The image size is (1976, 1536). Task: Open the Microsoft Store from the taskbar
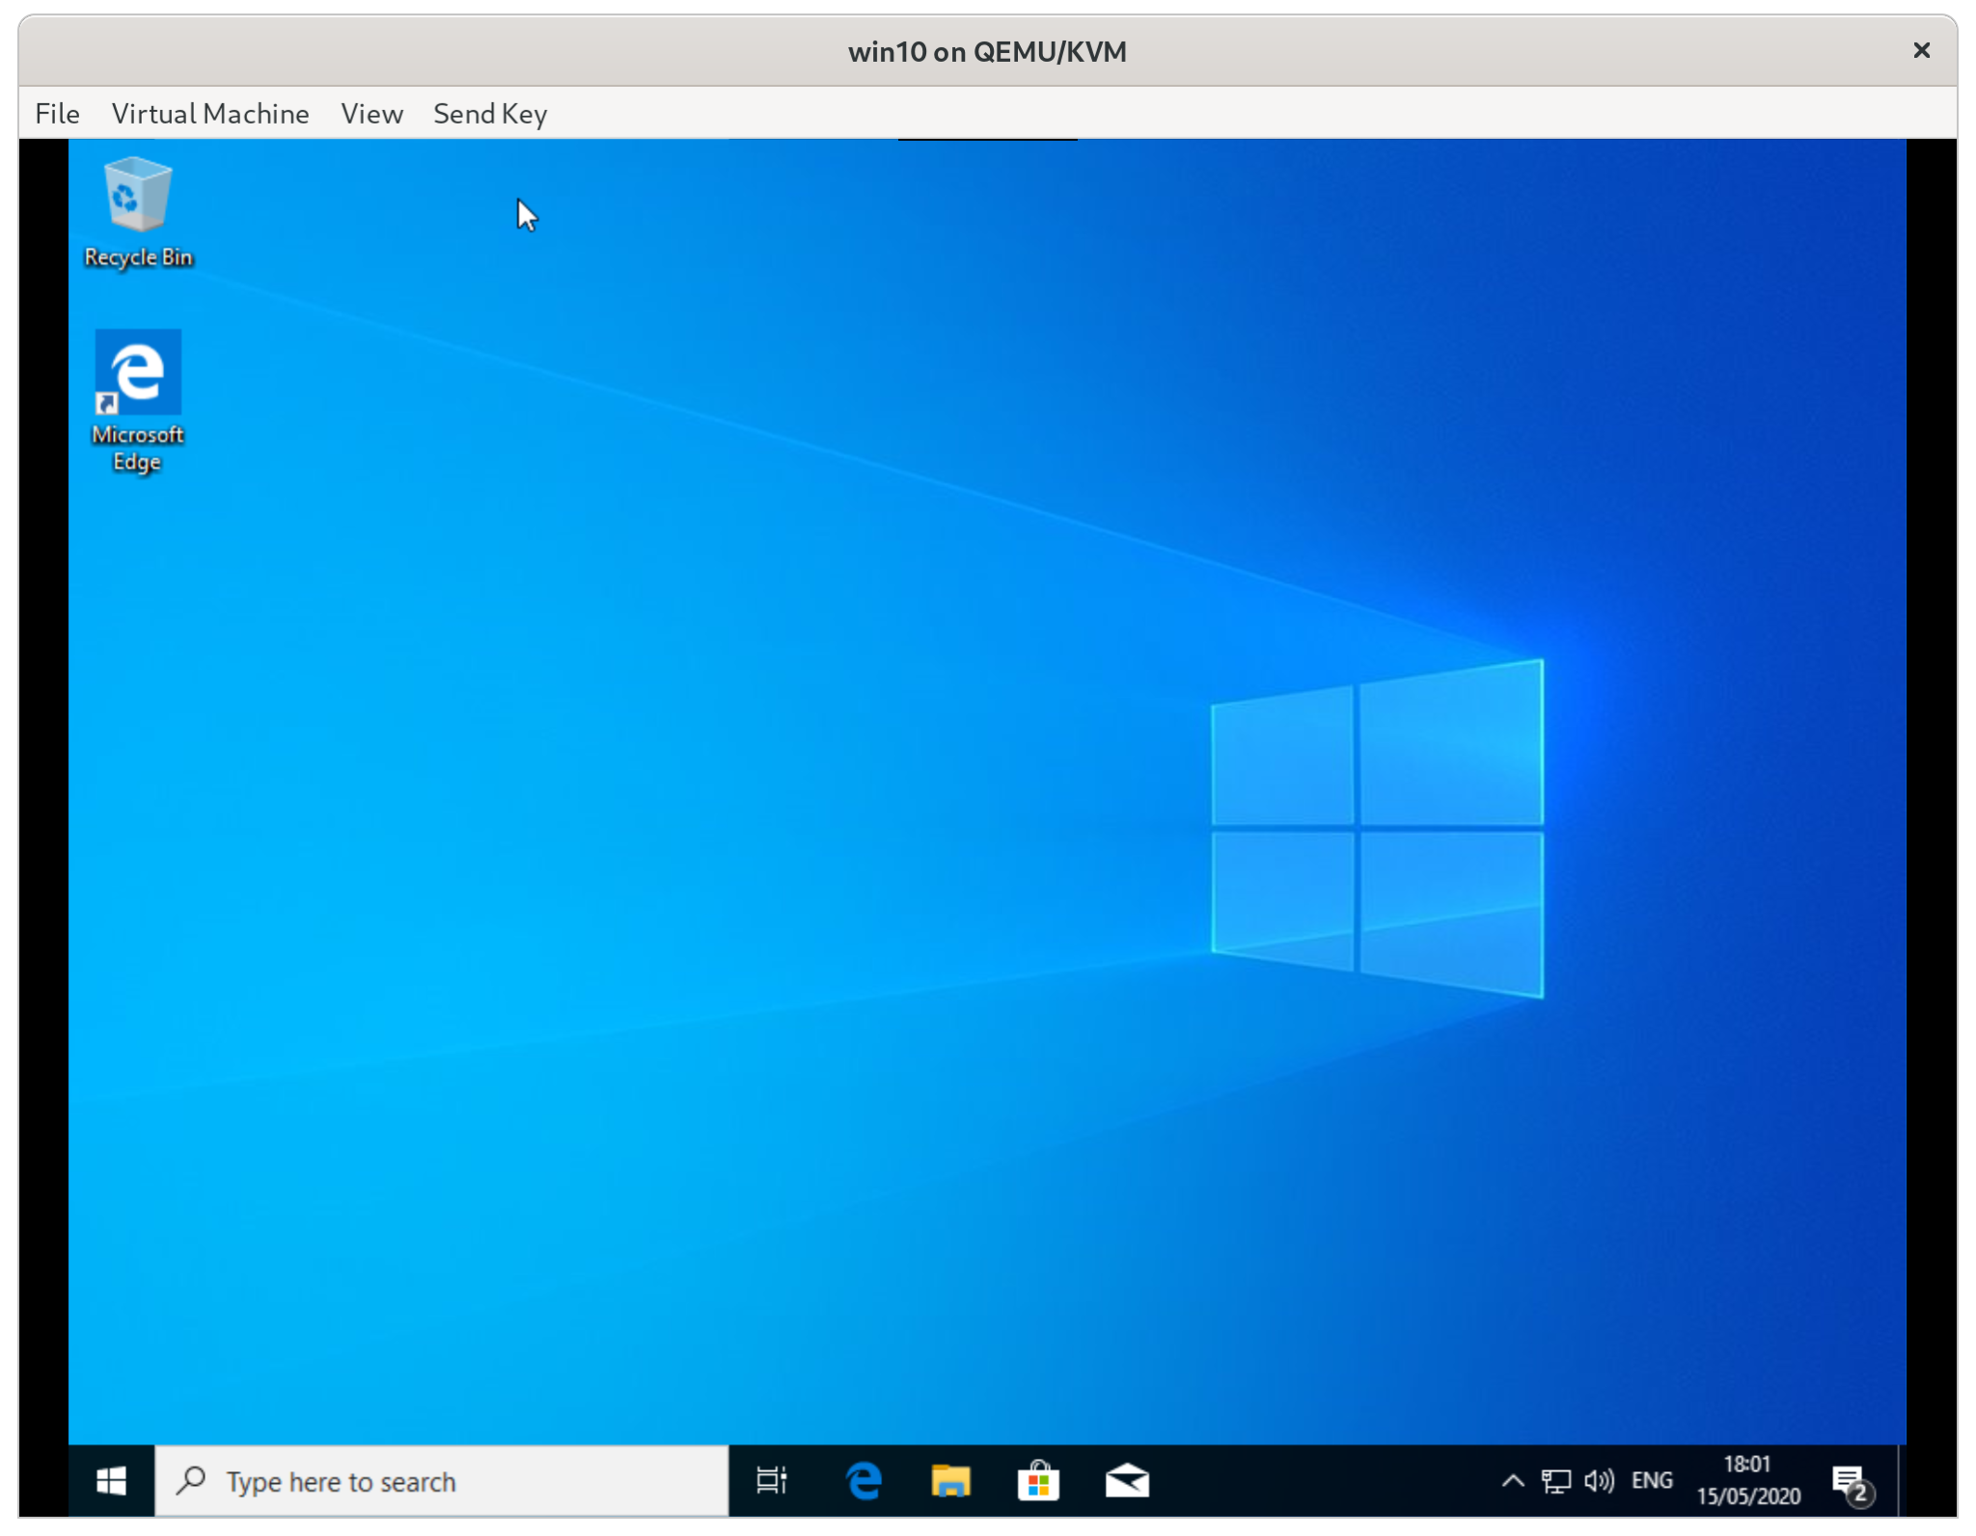(x=1040, y=1480)
